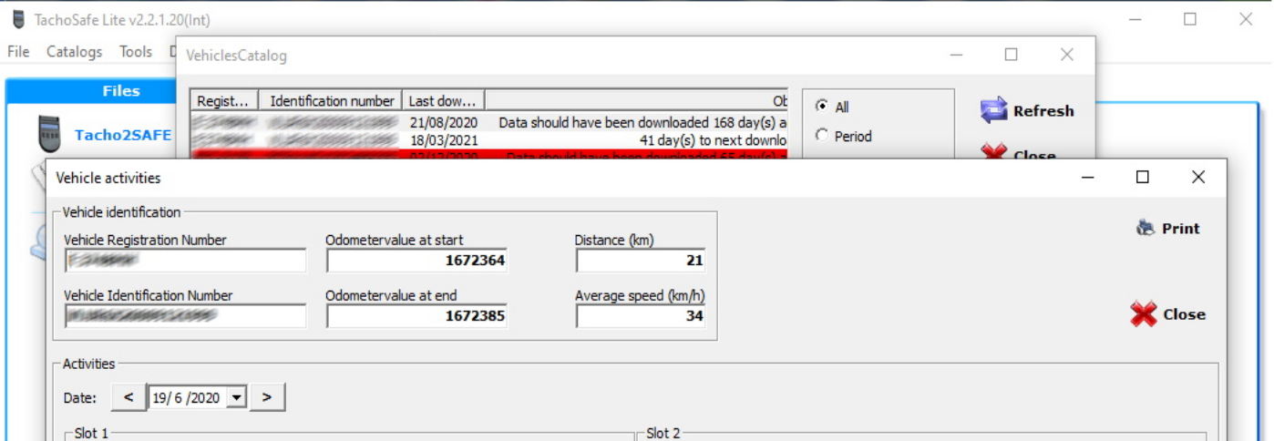1274x441 pixels.
Task: Maximize the TachoSafe Lite main window
Action: click(x=1190, y=19)
